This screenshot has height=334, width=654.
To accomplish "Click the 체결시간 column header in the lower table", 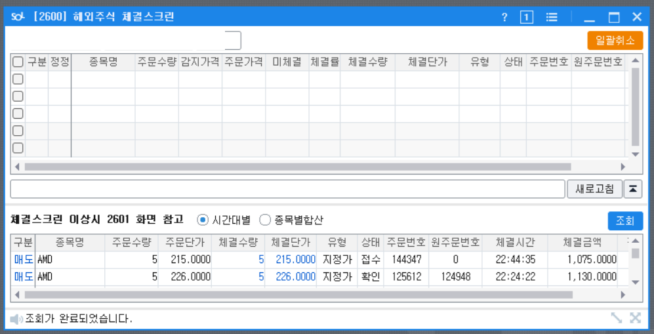I will 515,241.
